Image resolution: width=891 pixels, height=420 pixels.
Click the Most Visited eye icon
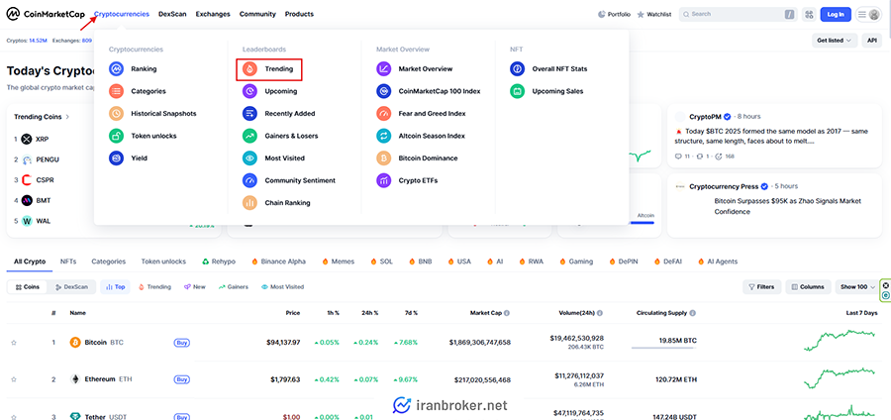249,158
